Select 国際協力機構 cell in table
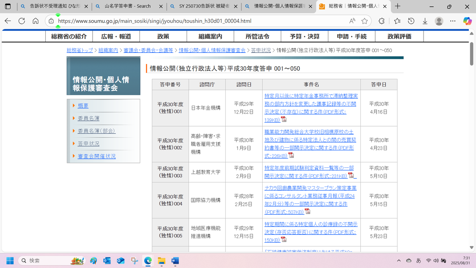476x268 pixels. 207,200
